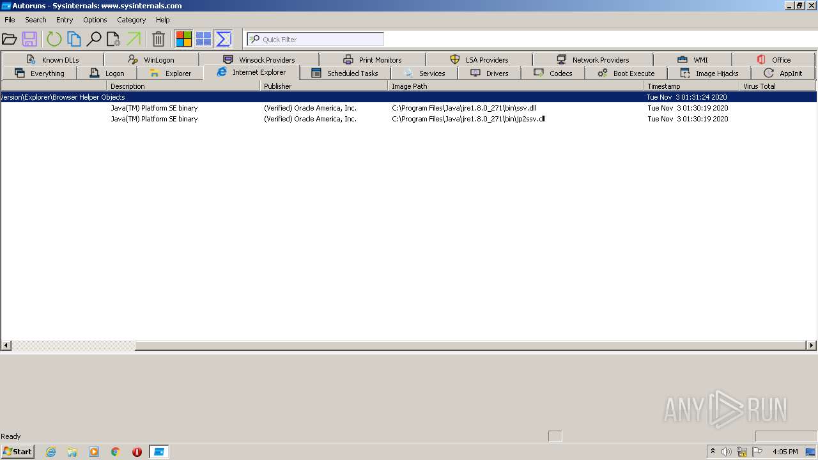Click the VirusTotal sigma icon

[224, 39]
